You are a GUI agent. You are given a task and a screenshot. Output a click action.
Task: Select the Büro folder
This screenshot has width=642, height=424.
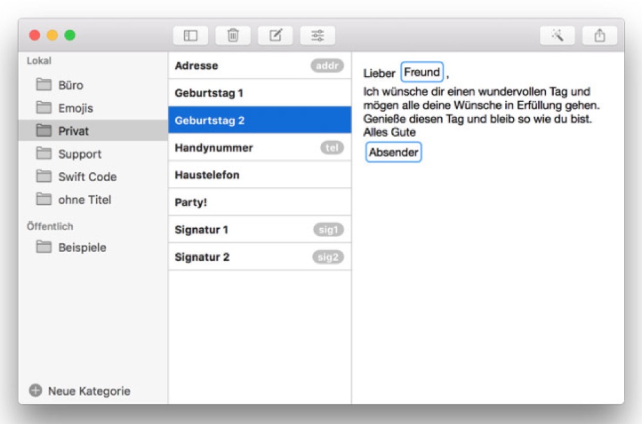tap(71, 85)
